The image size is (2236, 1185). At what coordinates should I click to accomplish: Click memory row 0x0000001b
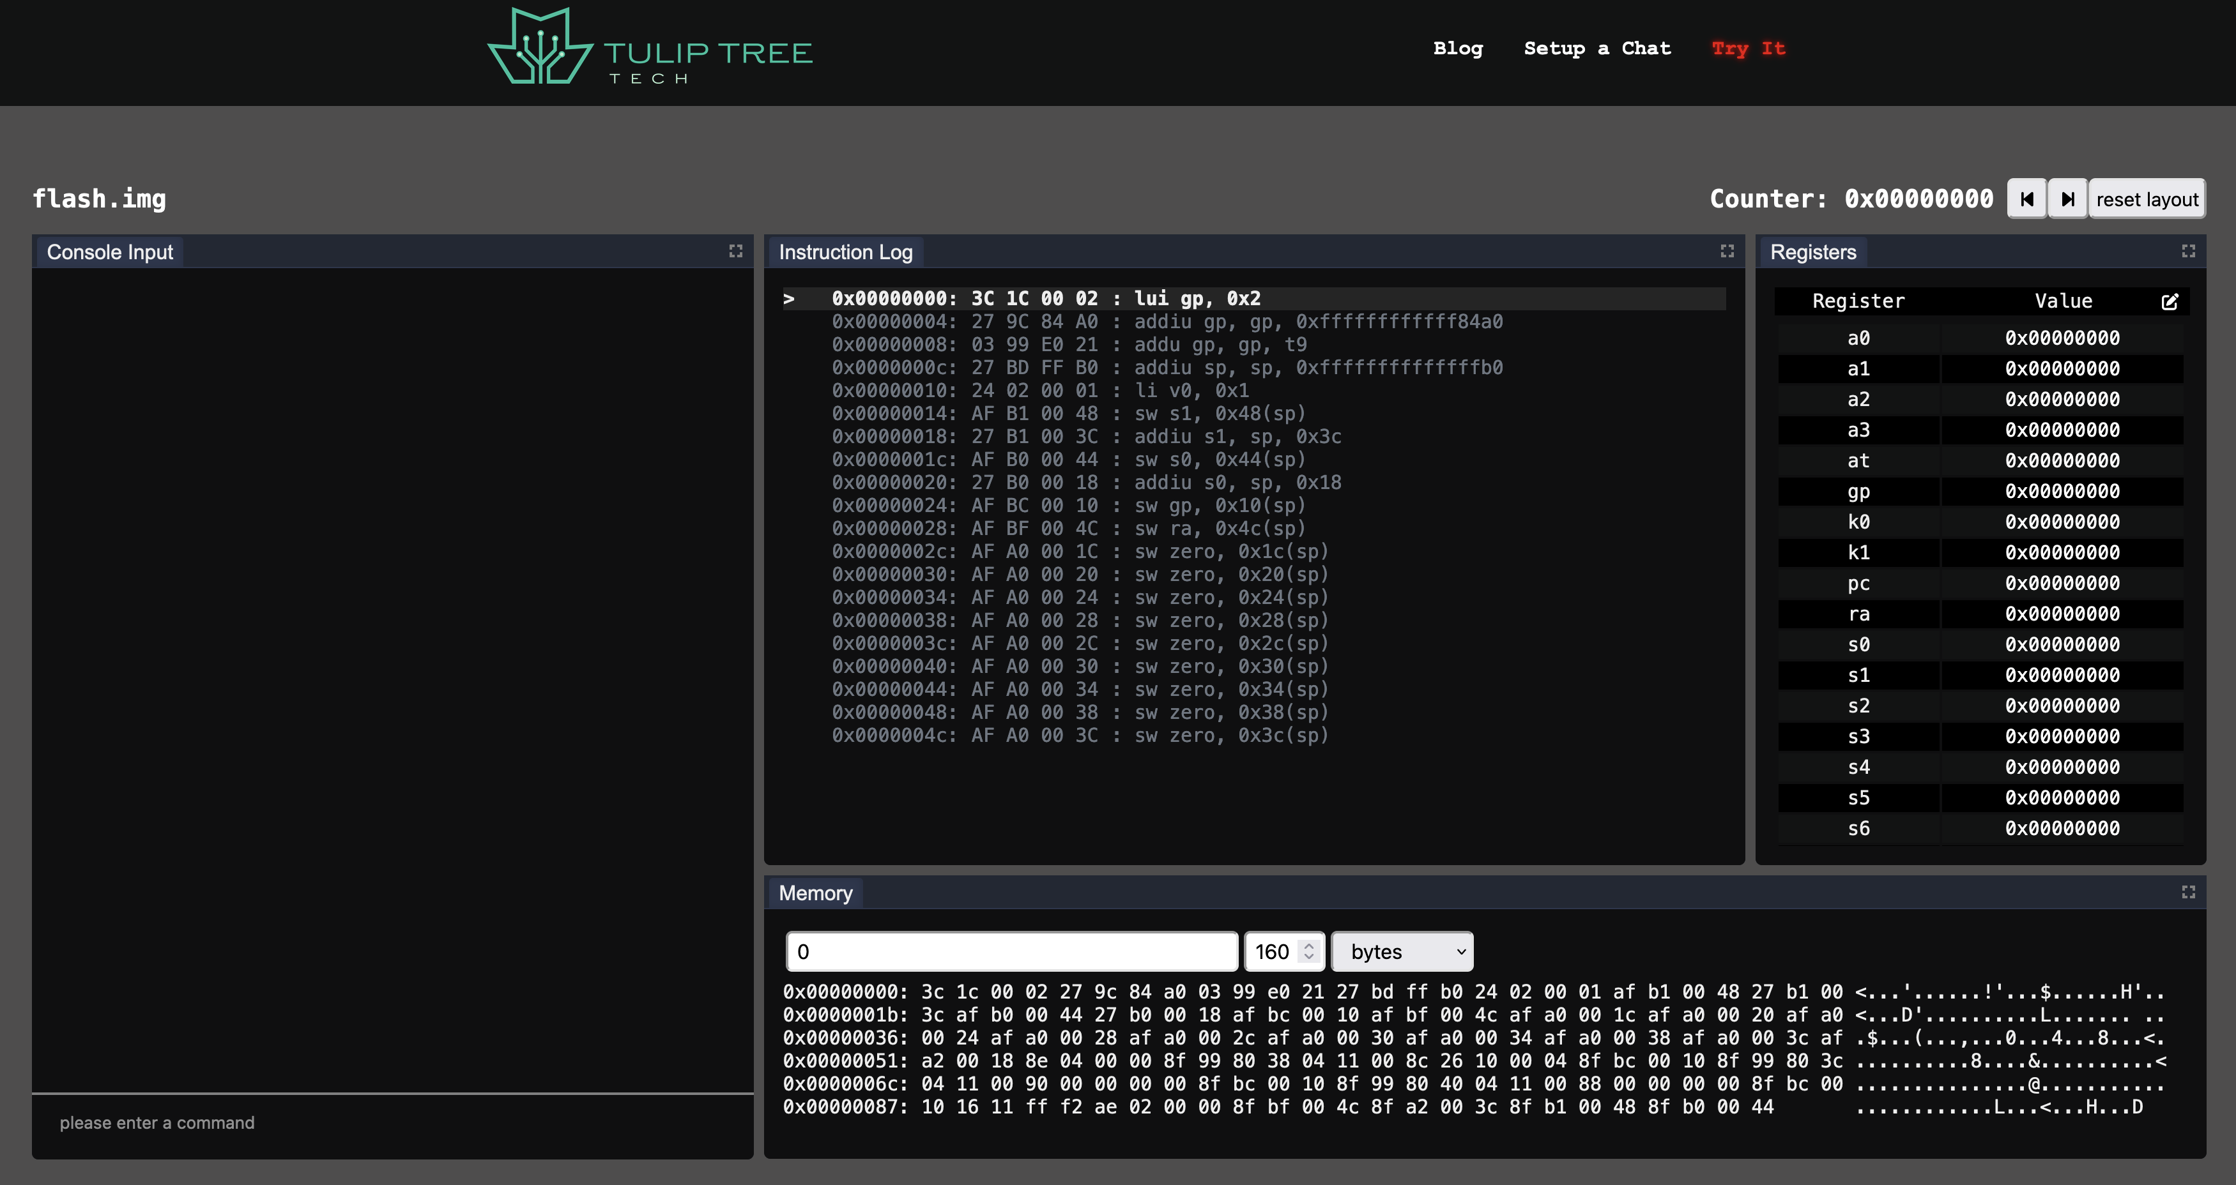1474,1015
